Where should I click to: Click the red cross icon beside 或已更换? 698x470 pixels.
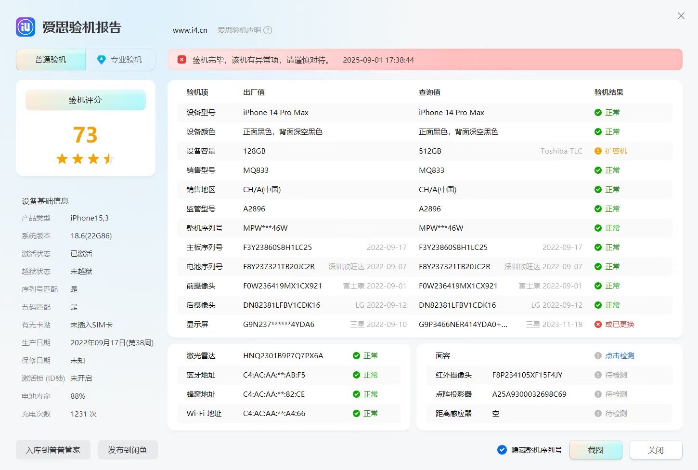598,325
